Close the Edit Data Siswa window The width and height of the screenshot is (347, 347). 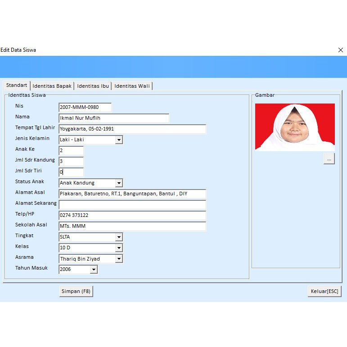[340, 50]
